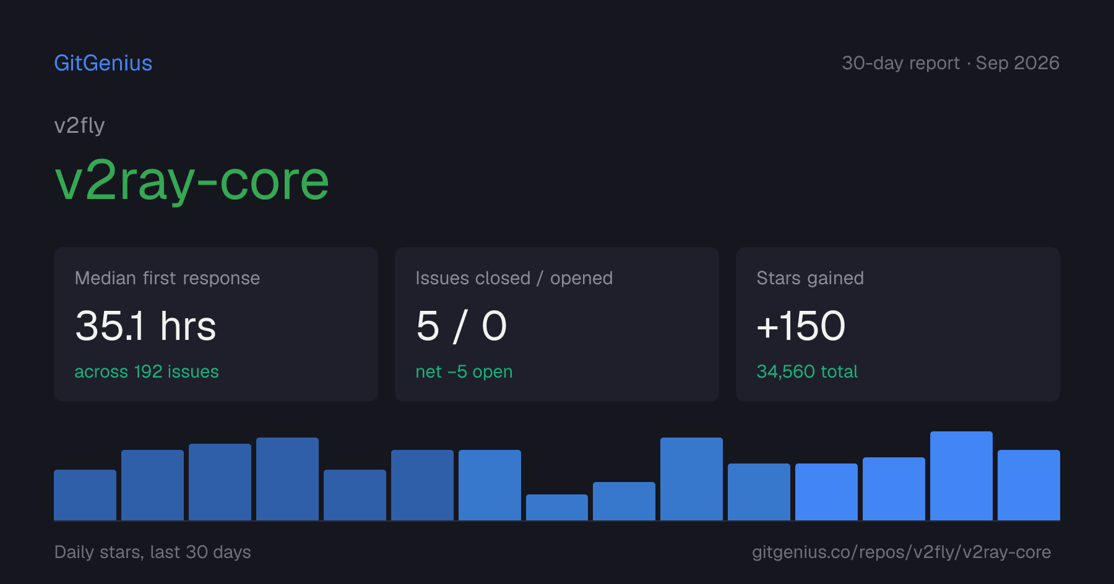Screen dimensions: 1114x584
Task: Select the last bar in daily stars chart
Action: (x=1029, y=485)
